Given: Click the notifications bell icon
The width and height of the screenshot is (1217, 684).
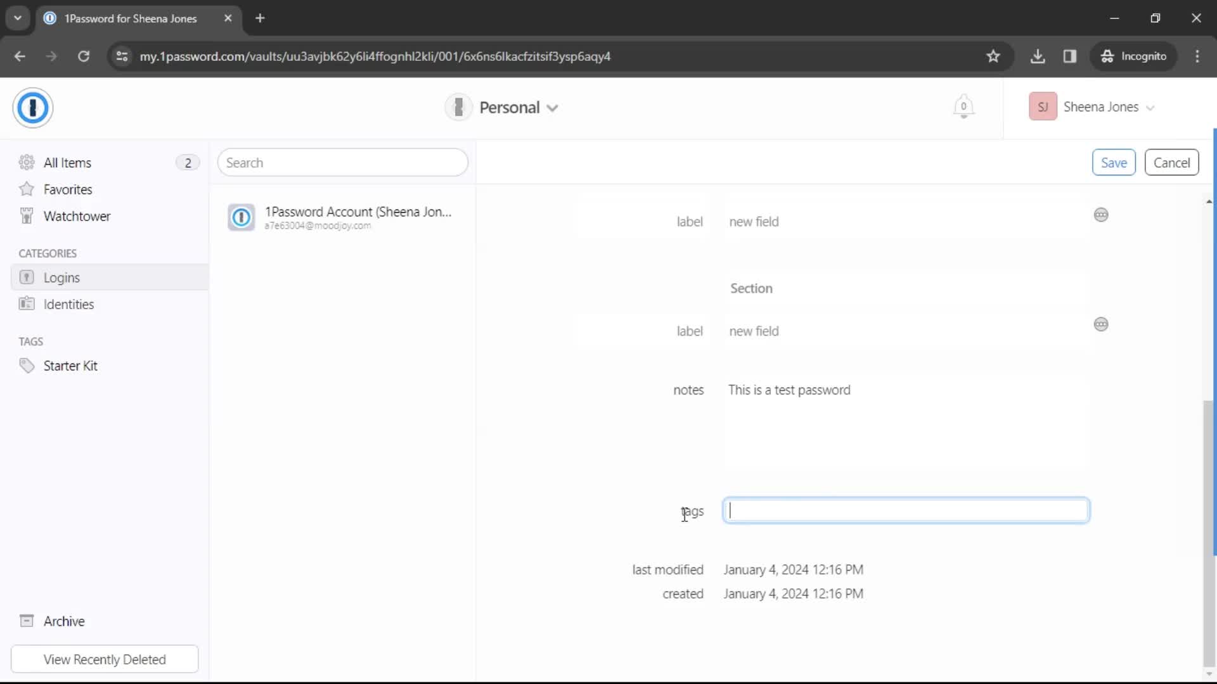Looking at the screenshot, I should click(x=963, y=107).
